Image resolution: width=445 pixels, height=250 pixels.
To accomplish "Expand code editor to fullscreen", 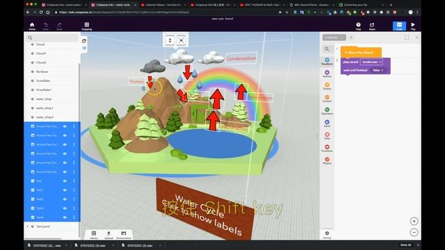I will pyautogui.click(x=407, y=37).
